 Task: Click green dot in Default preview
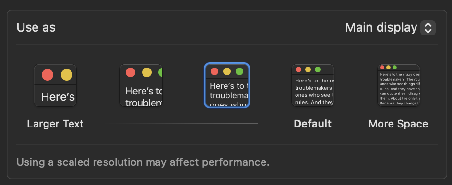(x=318, y=69)
